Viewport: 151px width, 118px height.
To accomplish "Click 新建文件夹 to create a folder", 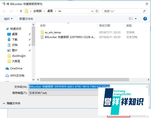I will point(26,19).
